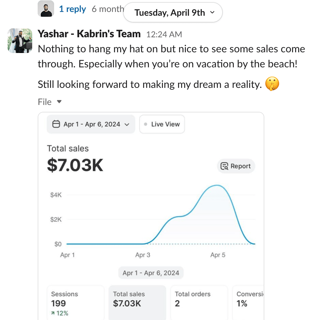Open the 1 reply thread link
The height and width of the screenshot is (320, 315).
coord(72,9)
